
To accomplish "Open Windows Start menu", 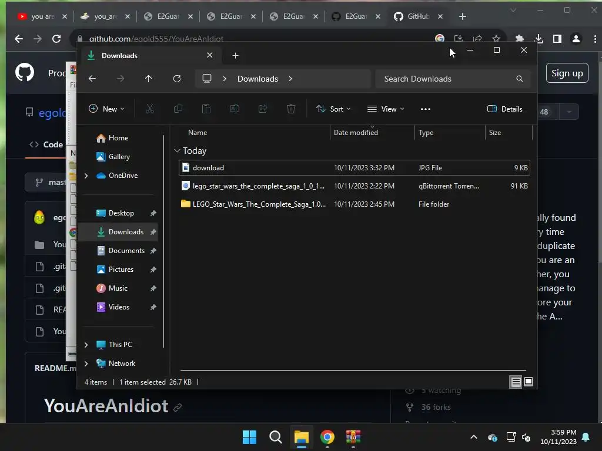I will coord(249,437).
